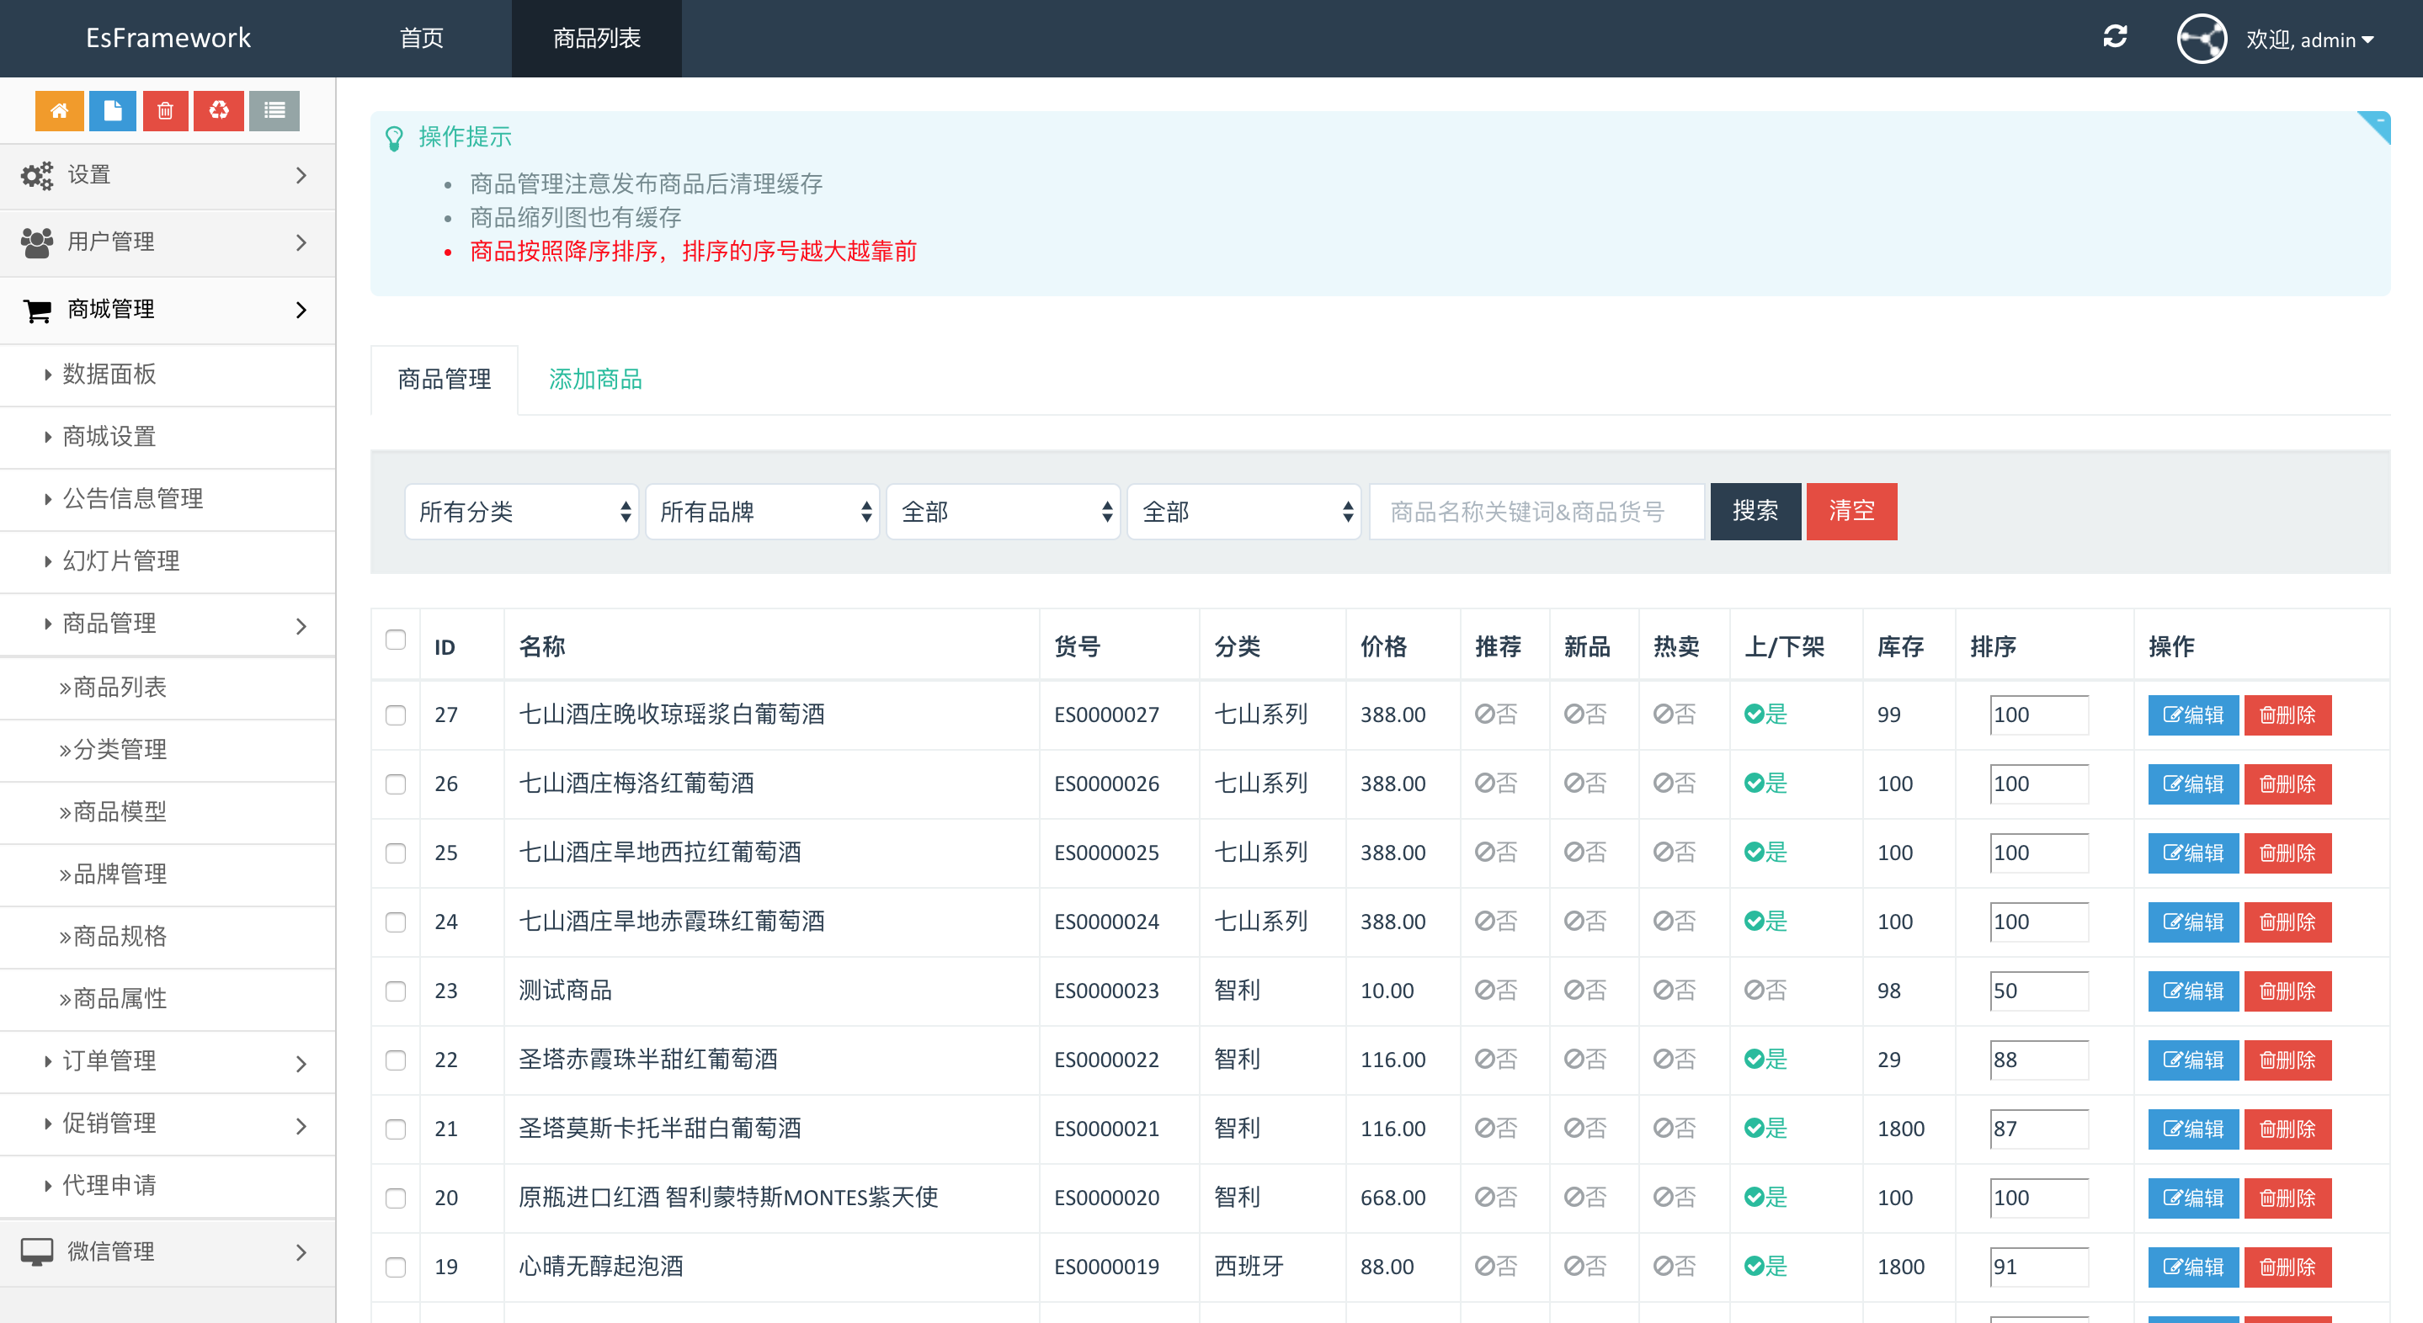This screenshot has width=2423, height=1323.
Task: Click the gray list icon button
Action: coord(274,111)
